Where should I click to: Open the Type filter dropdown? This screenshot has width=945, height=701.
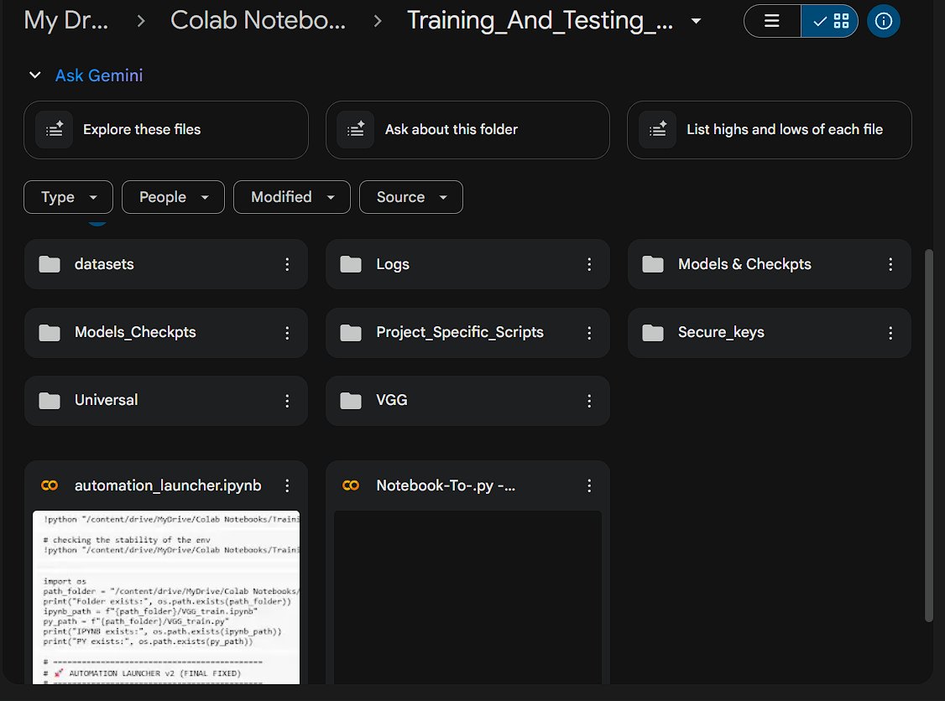pyautogui.click(x=68, y=197)
